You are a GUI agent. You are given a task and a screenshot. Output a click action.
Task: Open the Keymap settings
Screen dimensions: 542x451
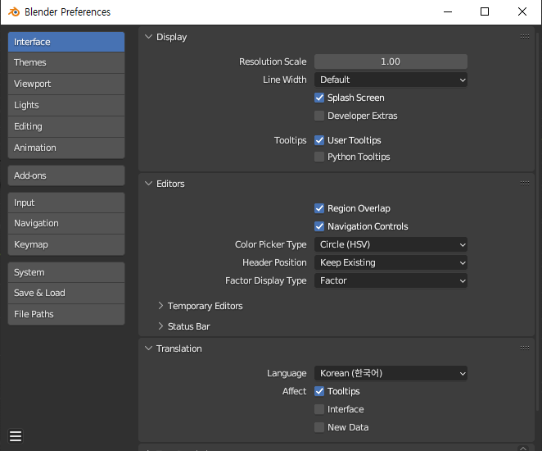(x=66, y=244)
